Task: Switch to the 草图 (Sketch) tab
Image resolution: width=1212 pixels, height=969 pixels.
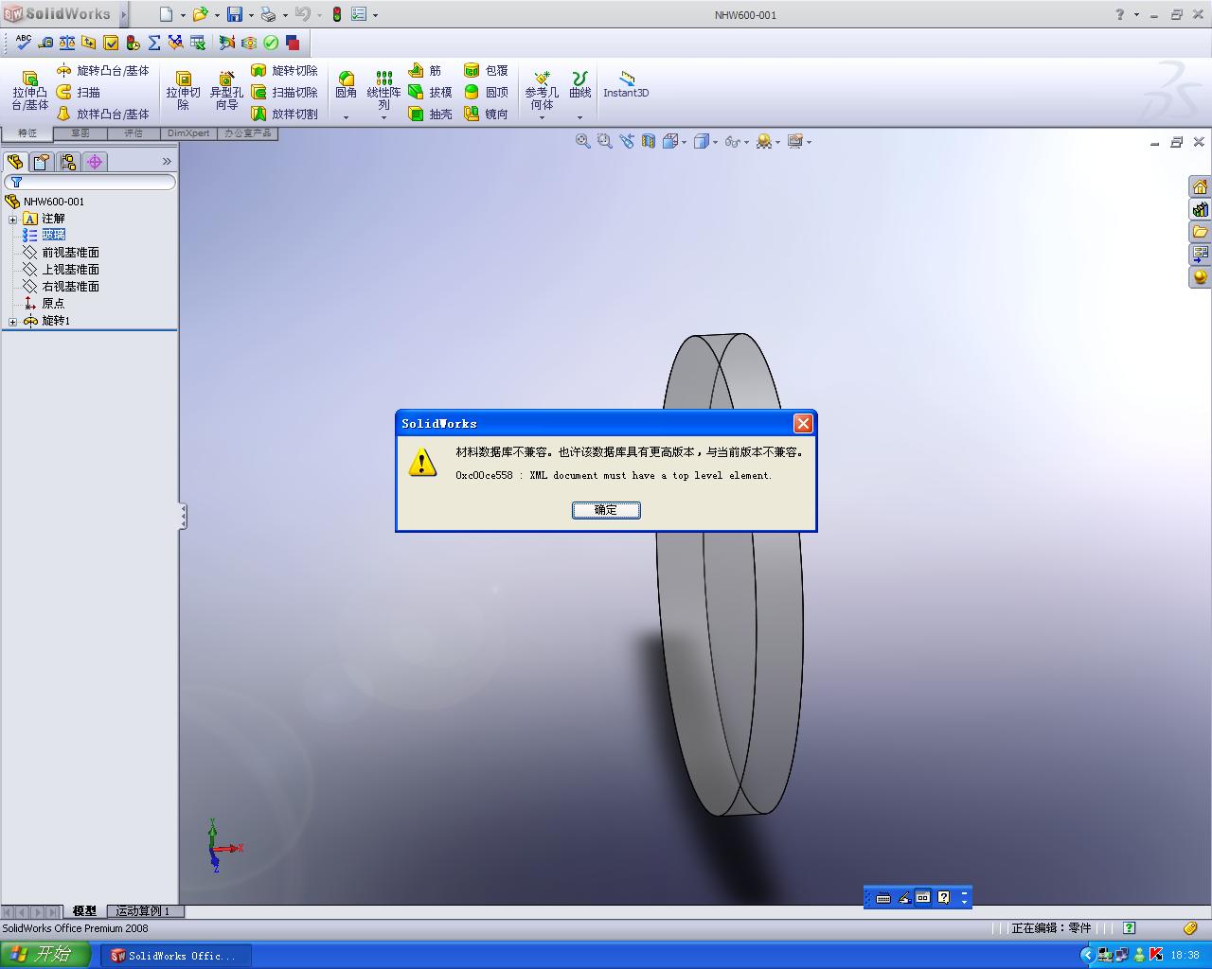Action: pos(80,133)
